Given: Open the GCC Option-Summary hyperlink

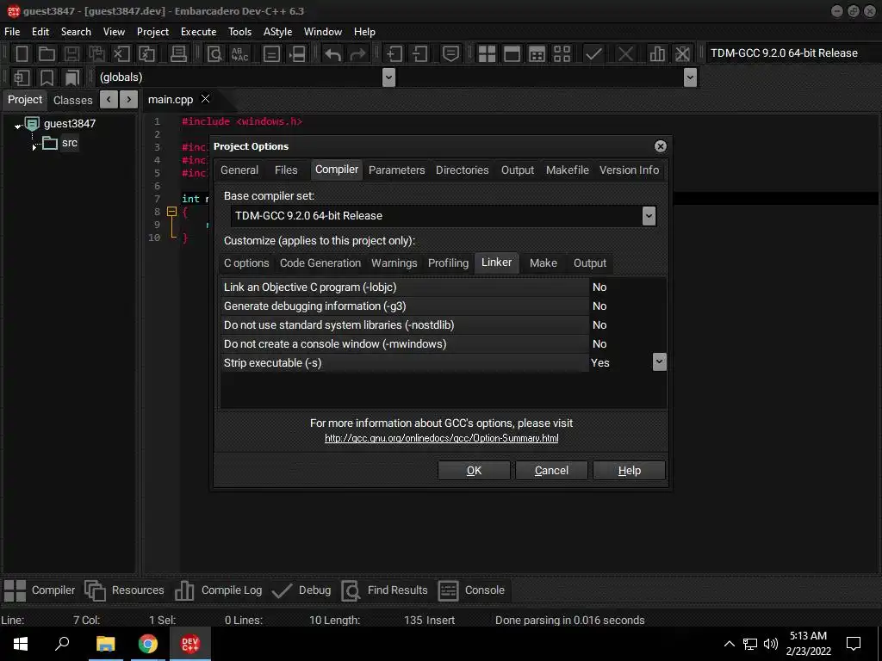Looking at the screenshot, I should (442, 438).
